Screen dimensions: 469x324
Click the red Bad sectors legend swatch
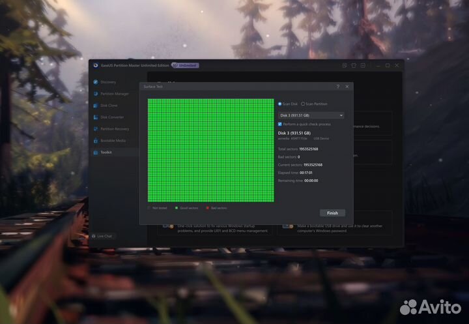click(207, 208)
